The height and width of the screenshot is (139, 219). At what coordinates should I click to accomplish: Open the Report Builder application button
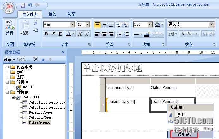(9, 8)
